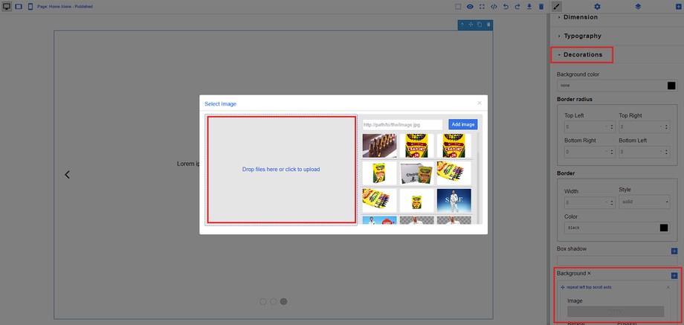Clear canvas with top toolbar trash icon

541,7
